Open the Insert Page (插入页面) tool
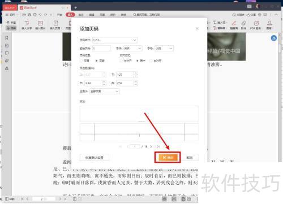The image size is (283, 204). (55, 25)
